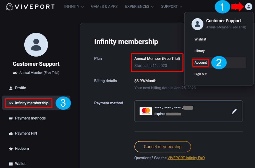Screen dimensions: 255x168
Task: Click the Mastercard logo icon
Action: (146, 111)
